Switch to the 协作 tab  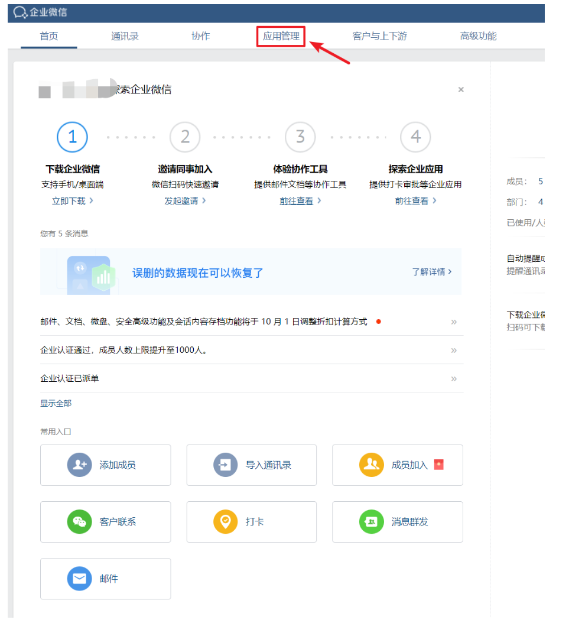(x=201, y=36)
